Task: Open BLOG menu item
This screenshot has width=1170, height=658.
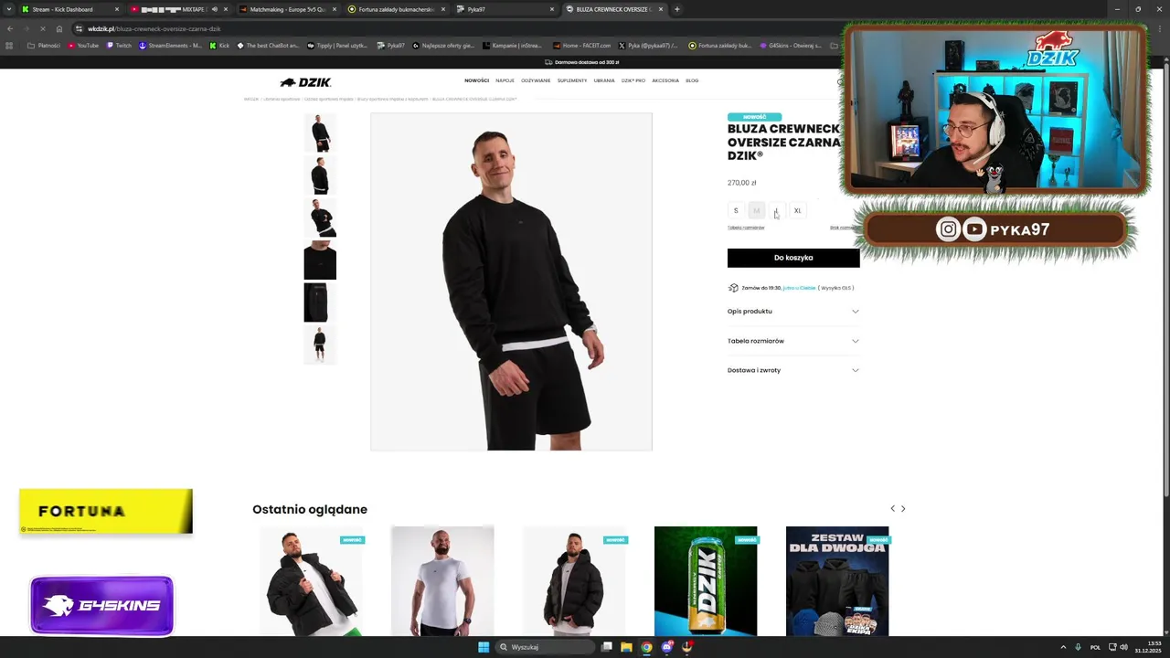Action: point(692,80)
